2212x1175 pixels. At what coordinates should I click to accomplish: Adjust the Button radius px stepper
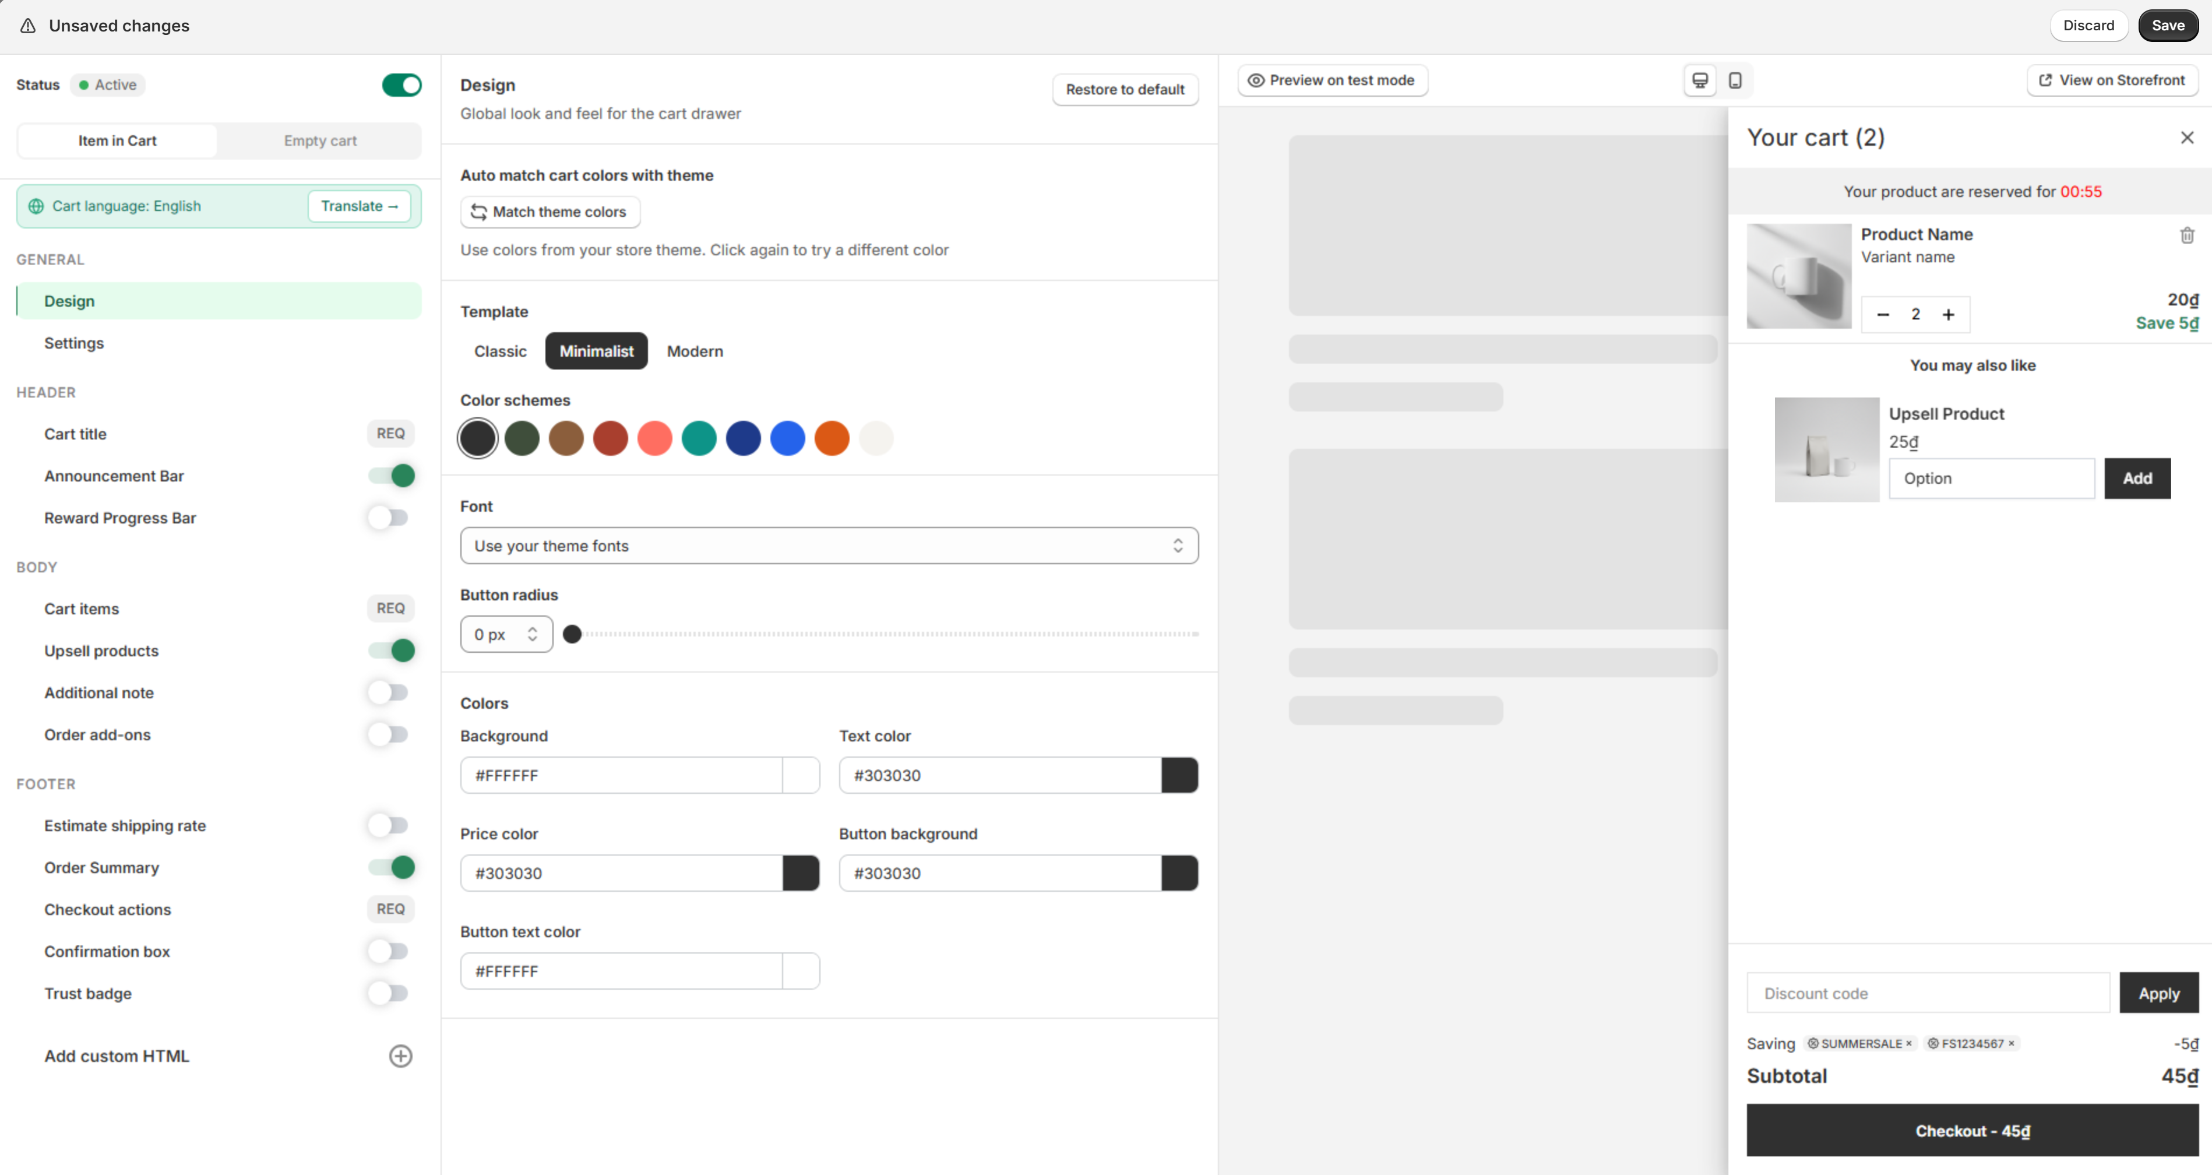(533, 635)
